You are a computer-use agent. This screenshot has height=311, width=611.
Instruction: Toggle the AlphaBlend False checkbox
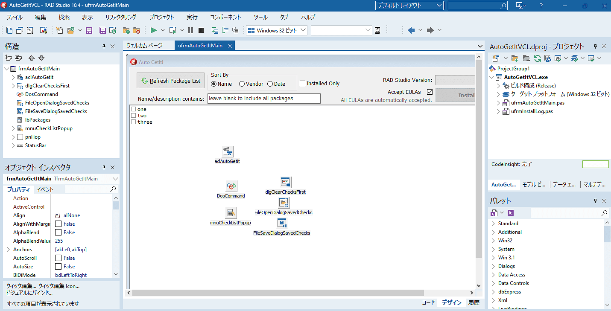click(58, 233)
